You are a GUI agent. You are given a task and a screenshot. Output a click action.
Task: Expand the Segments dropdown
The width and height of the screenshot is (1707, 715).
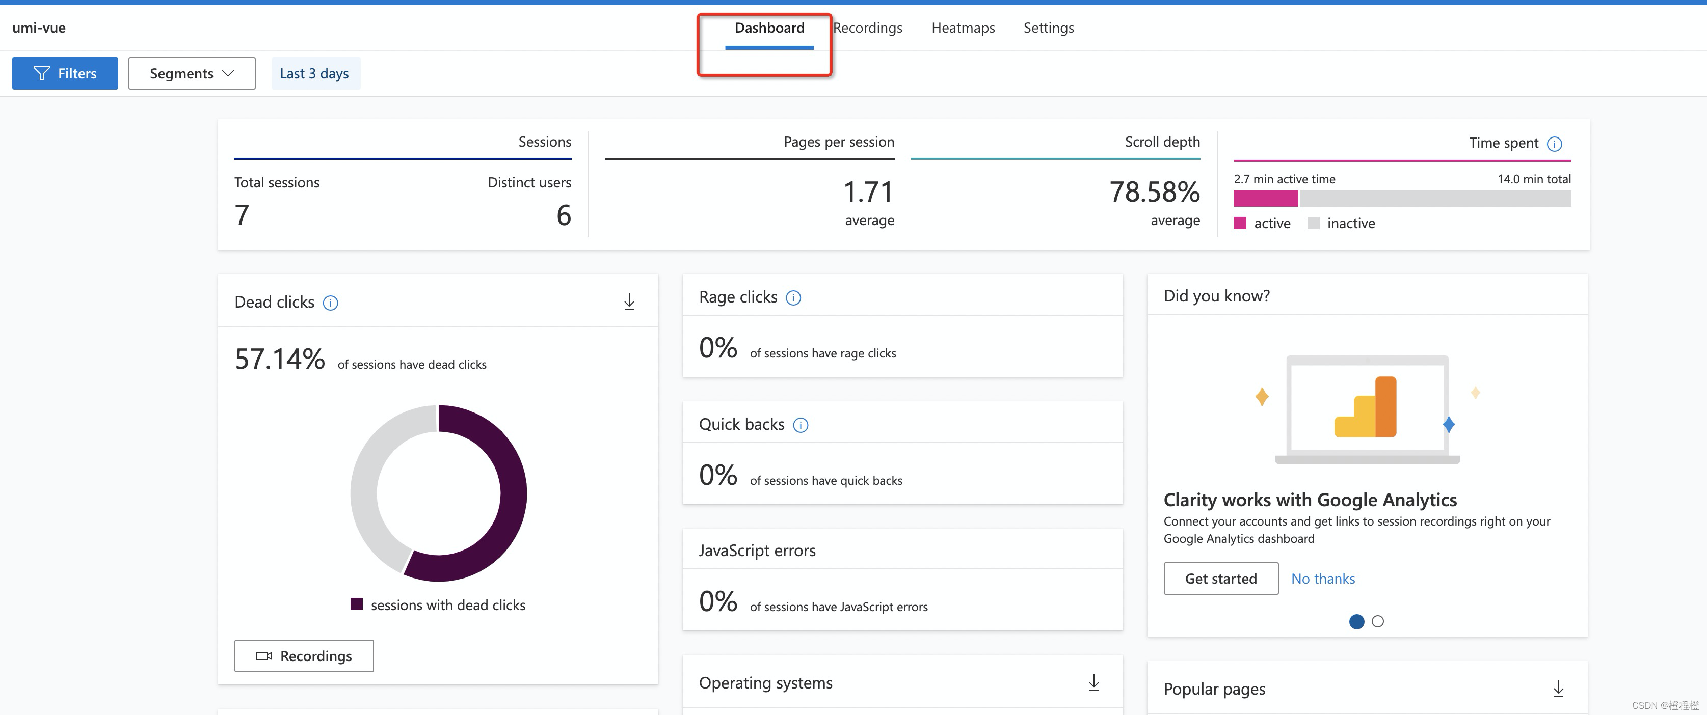192,73
